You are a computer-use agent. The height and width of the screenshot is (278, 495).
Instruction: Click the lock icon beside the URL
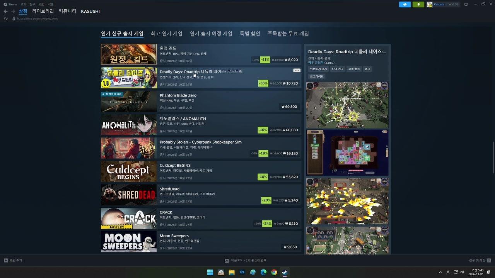pyautogui.click(x=14, y=19)
